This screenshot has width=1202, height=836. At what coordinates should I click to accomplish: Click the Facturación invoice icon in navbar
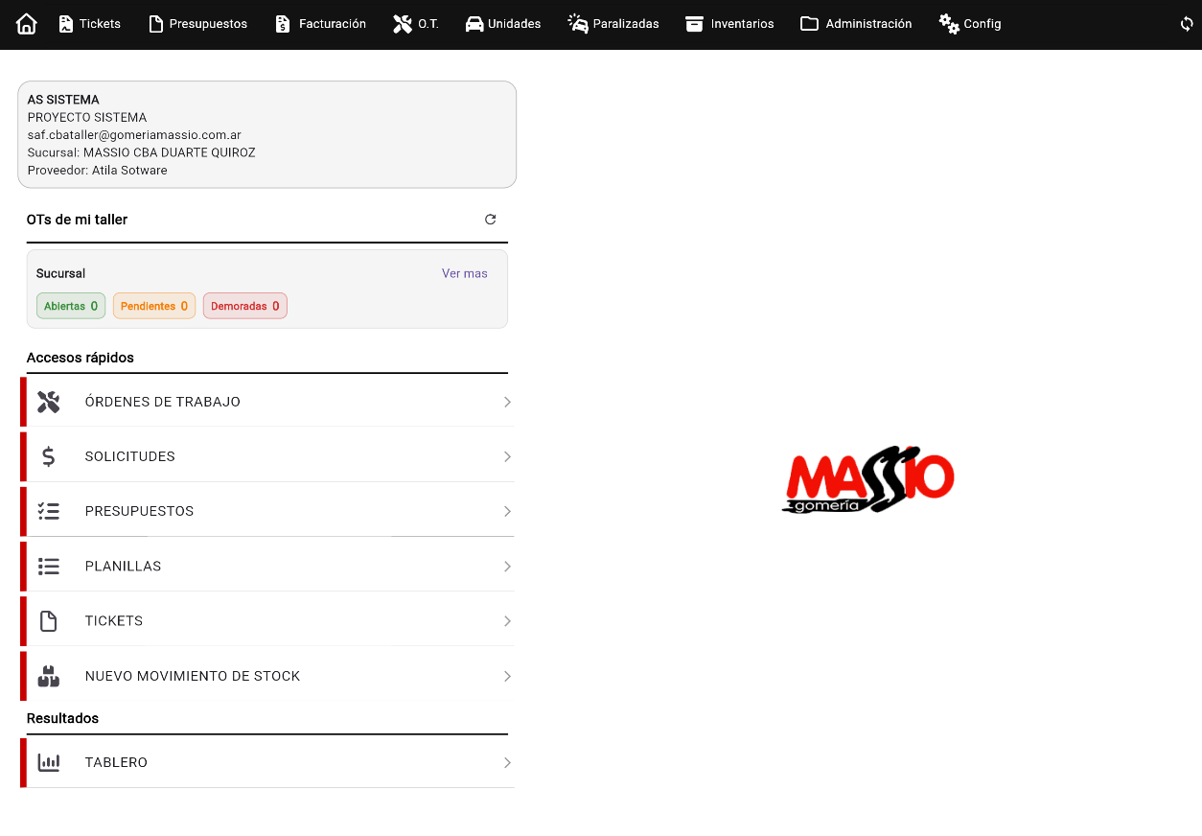click(282, 24)
